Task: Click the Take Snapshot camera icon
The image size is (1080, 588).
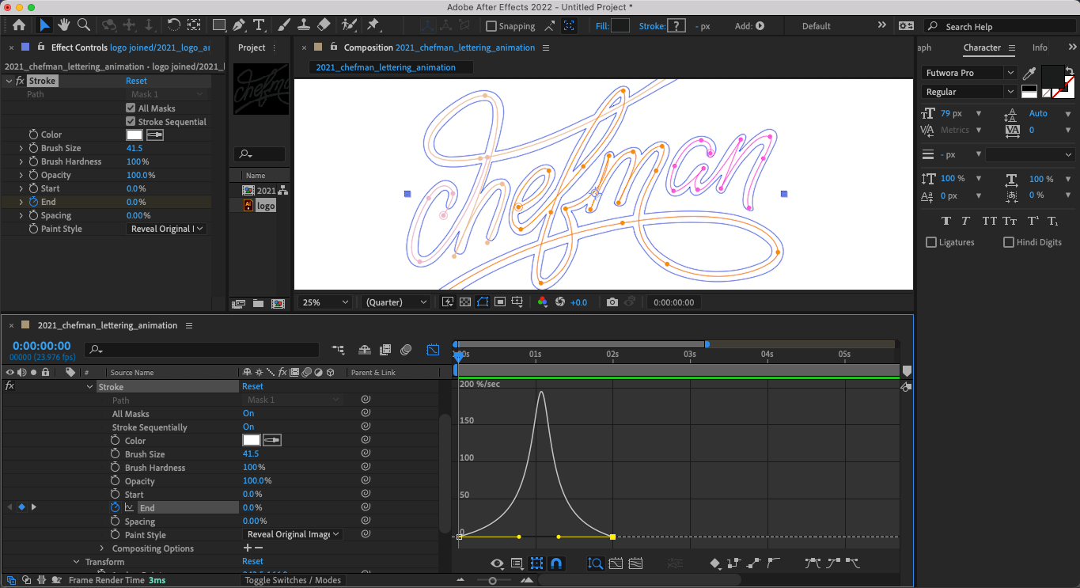Action: coord(612,302)
